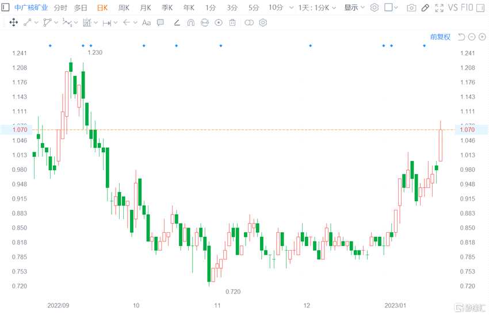The width and height of the screenshot is (489, 315).
Task: Select the range measurement tool
Action: click(x=107, y=23)
